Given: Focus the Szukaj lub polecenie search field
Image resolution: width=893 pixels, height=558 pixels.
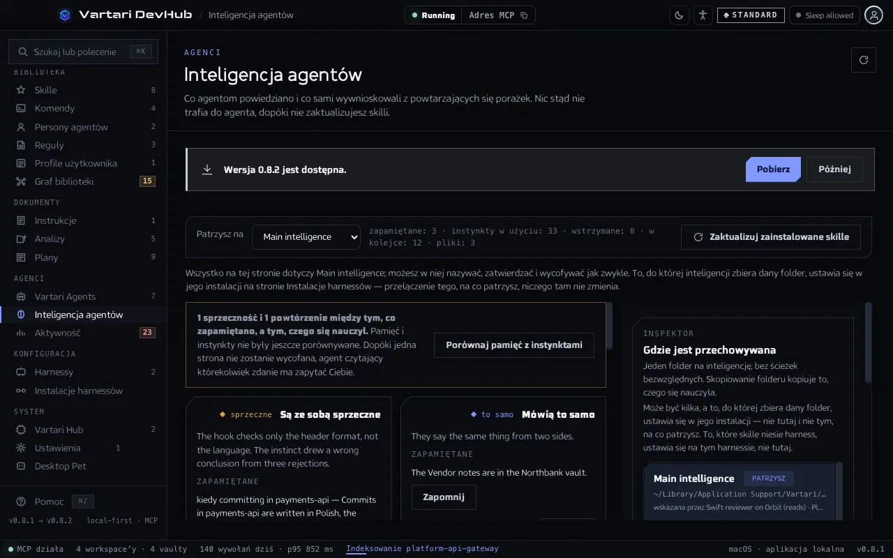Looking at the screenshot, I should [84, 52].
